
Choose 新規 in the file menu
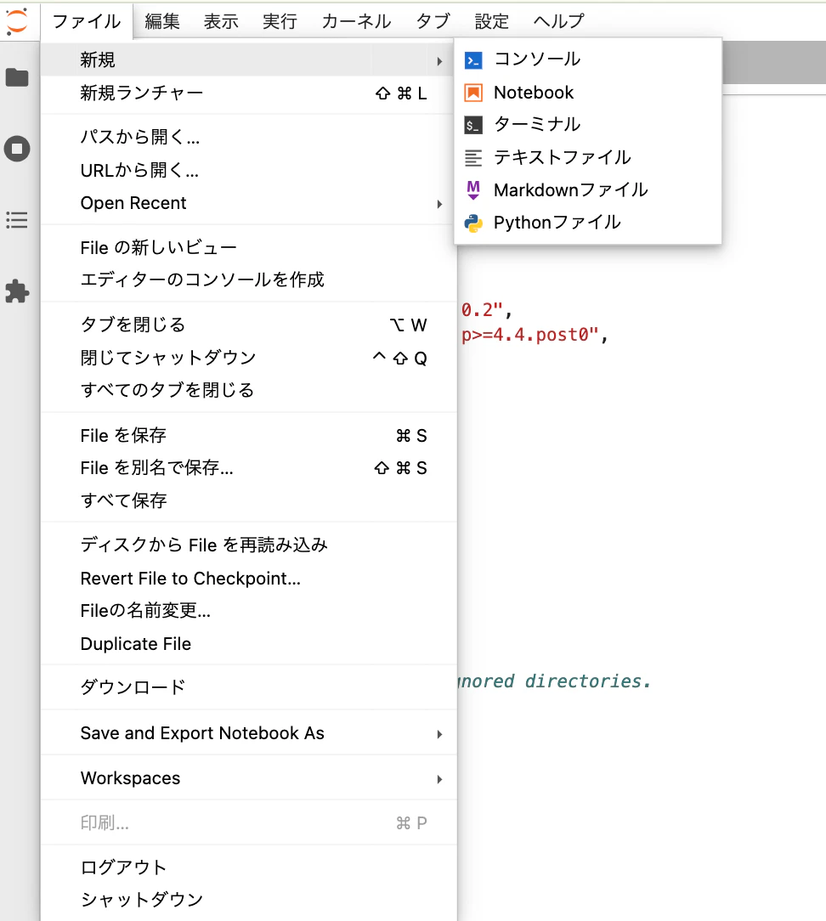pyautogui.click(x=248, y=60)
